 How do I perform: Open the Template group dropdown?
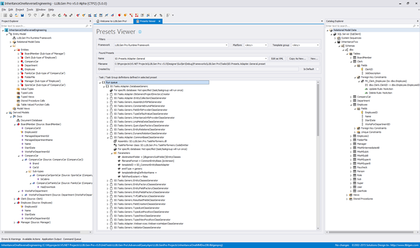coord(318,45)
